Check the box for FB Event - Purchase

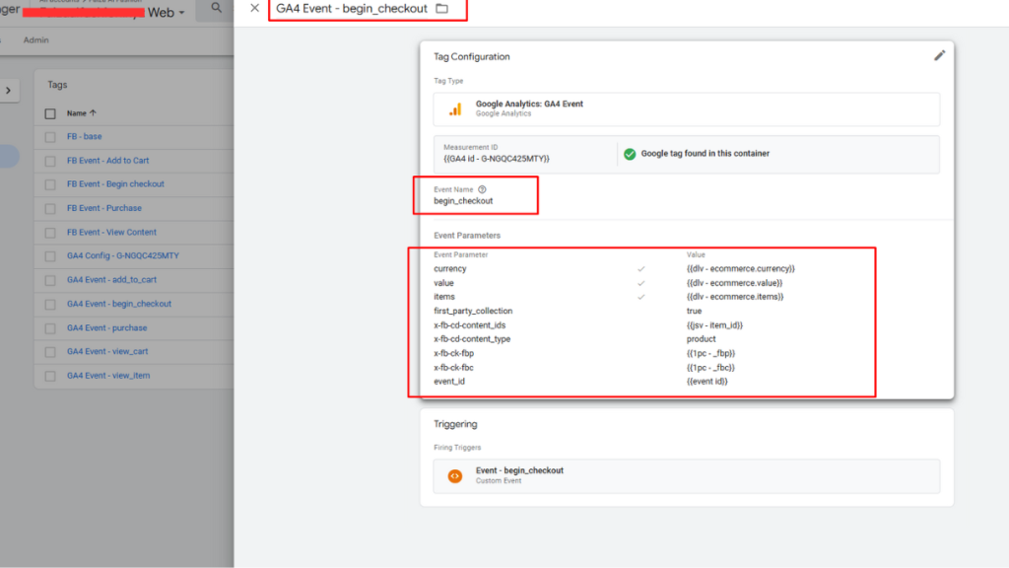[50, 209]
